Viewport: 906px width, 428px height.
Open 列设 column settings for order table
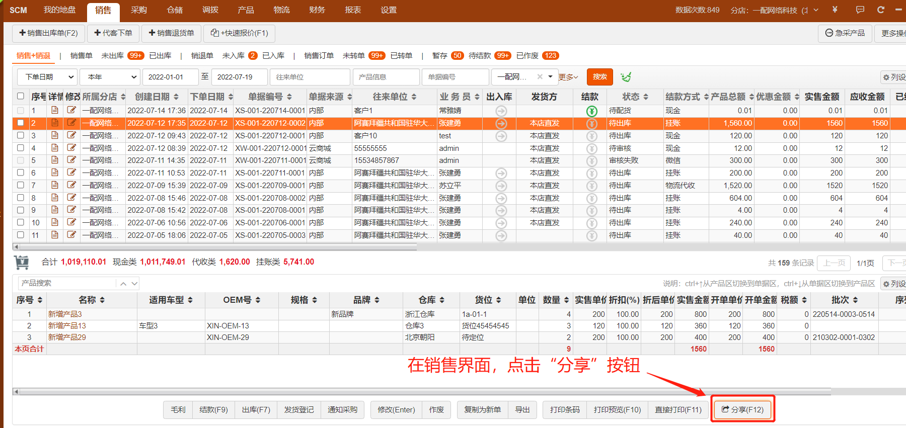(x=894, y=77)
